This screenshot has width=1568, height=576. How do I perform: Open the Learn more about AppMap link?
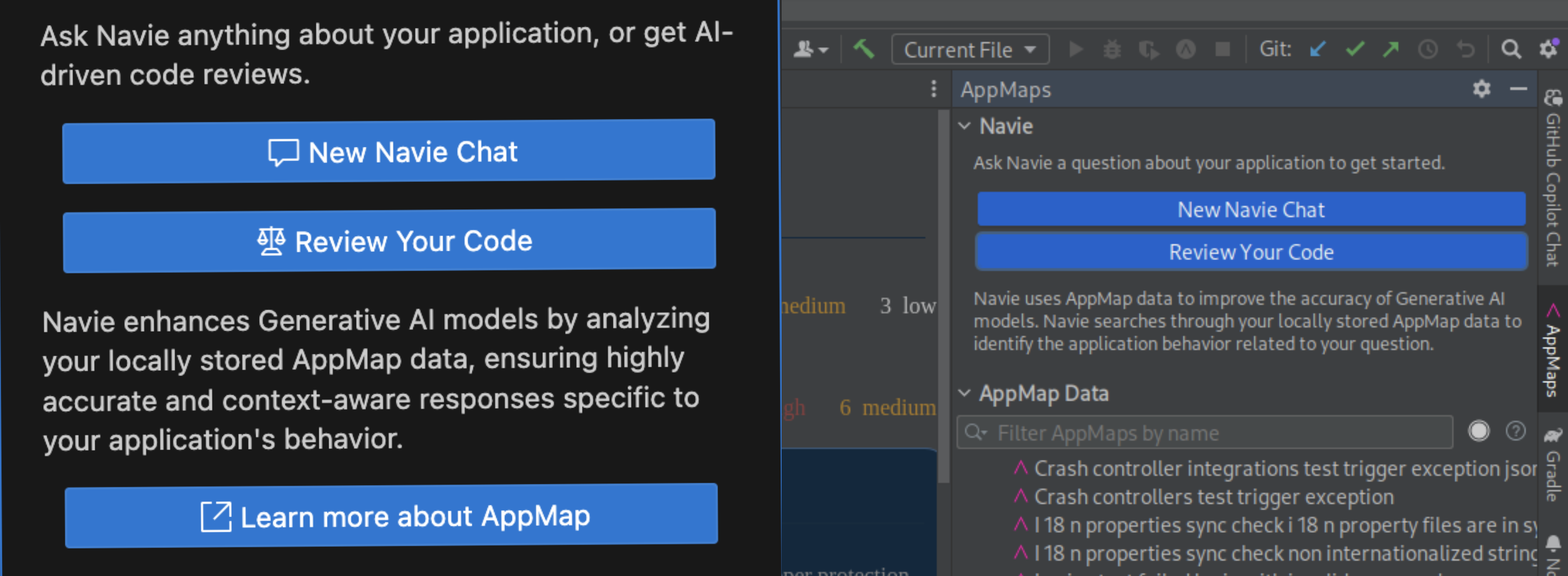coord(391,516)
